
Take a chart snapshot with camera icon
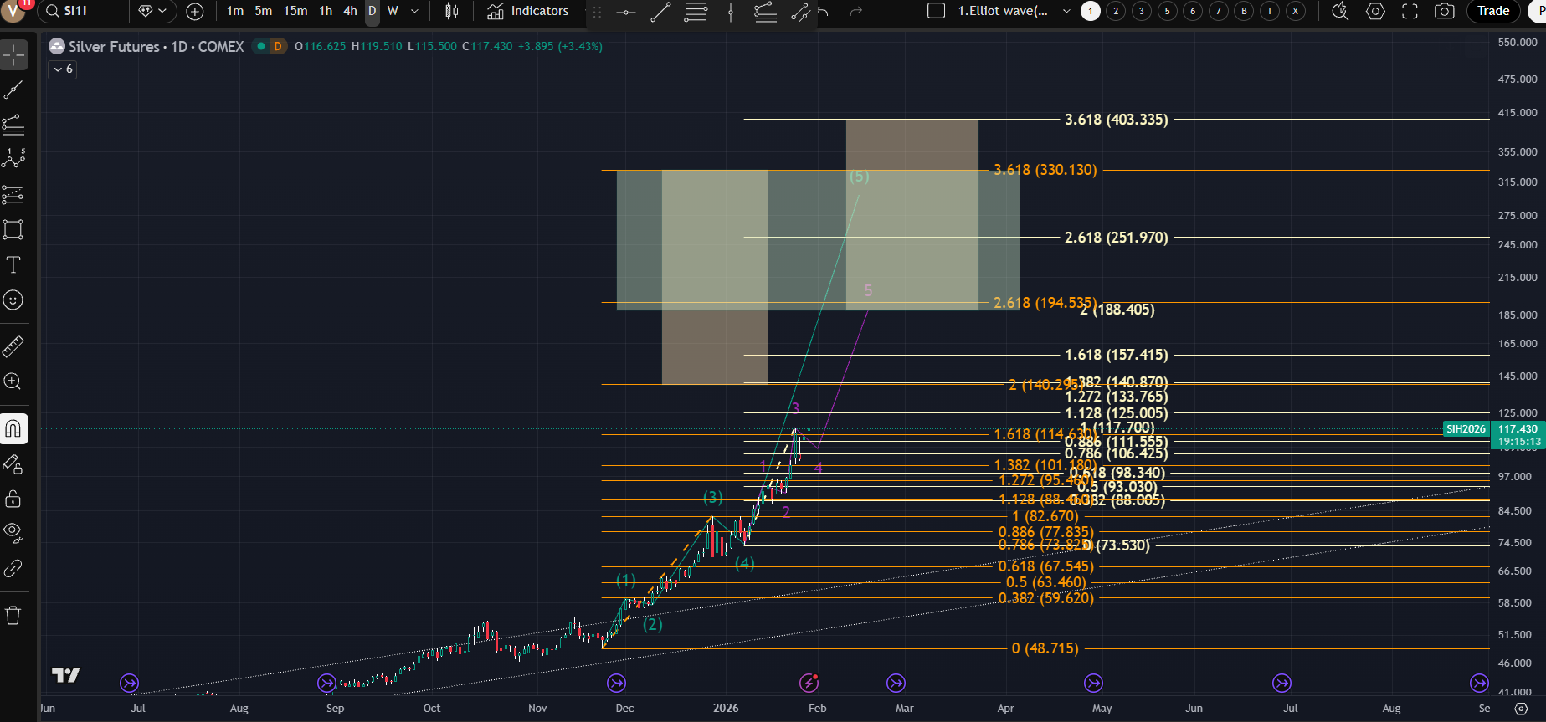1444,11
